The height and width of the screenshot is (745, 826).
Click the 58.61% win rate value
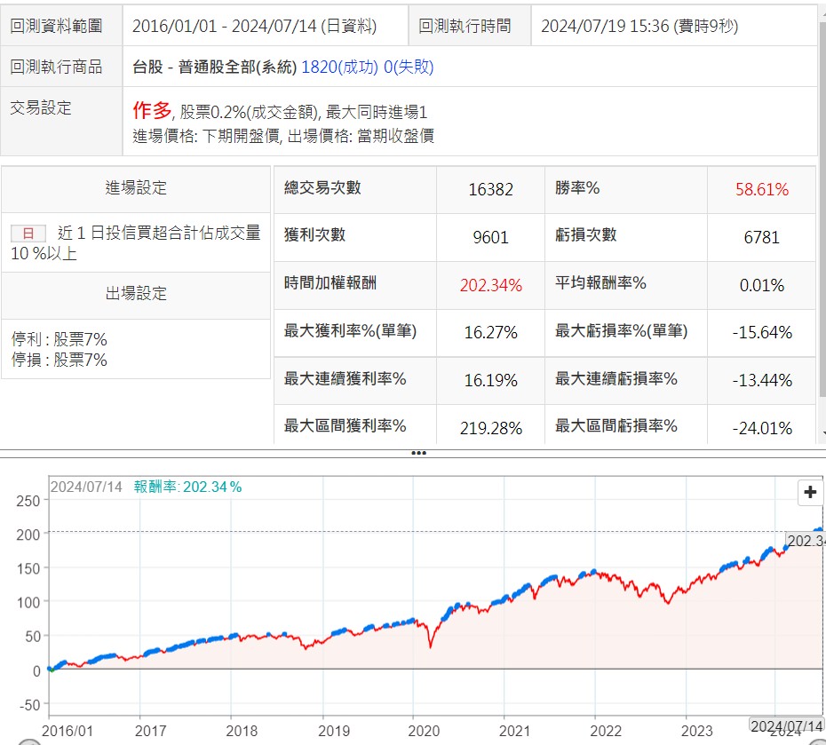click(761, 189)
